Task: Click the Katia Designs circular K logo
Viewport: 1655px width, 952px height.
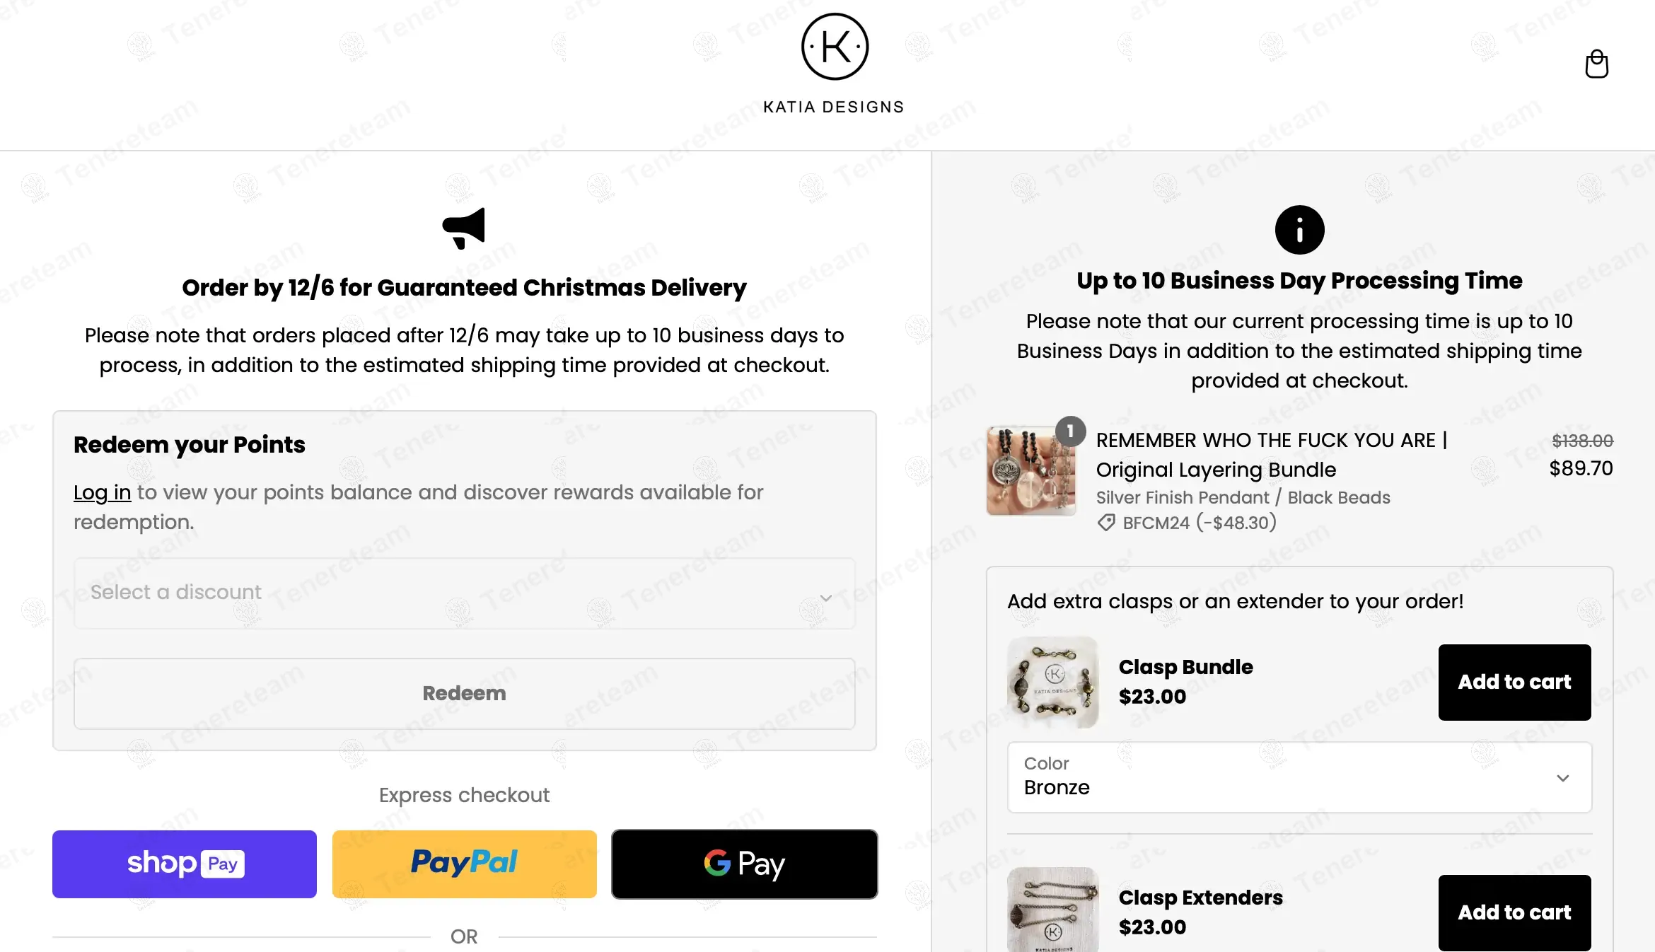Action: [x=835, y=47]
